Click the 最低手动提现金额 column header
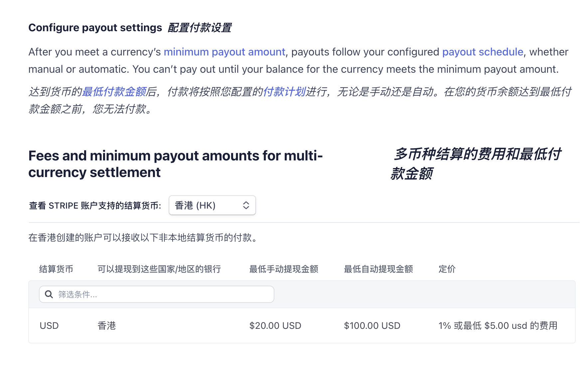The height and width of the screenshot is (370, 588). click(x=284, y=269)
